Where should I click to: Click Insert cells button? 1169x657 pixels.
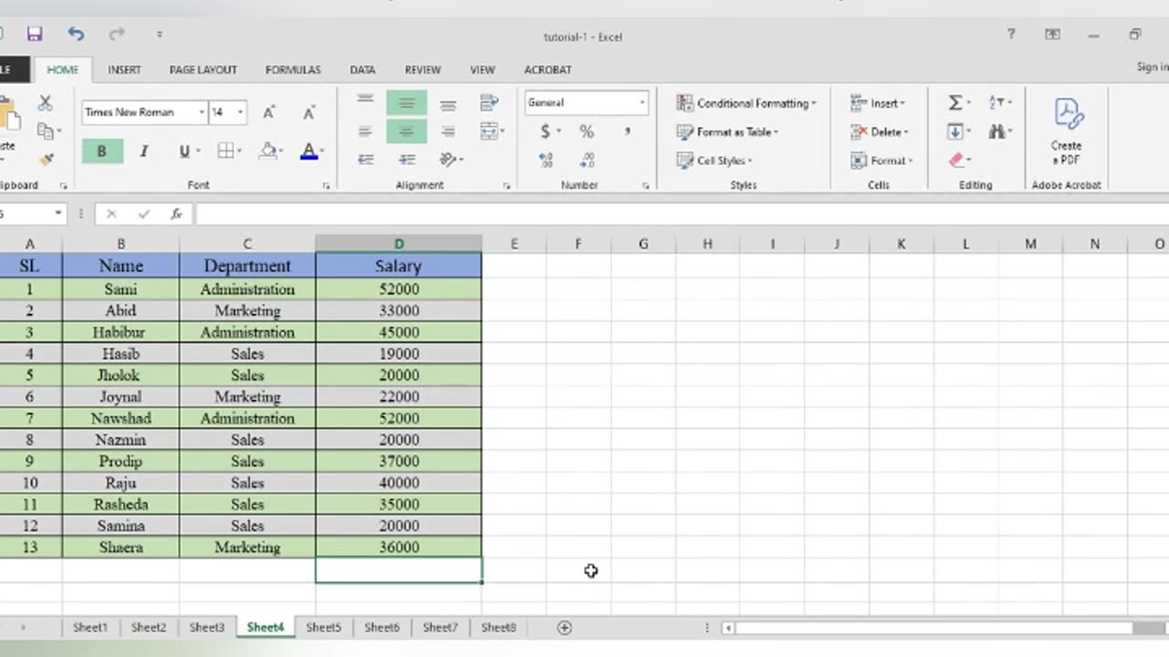pos(879,103)
